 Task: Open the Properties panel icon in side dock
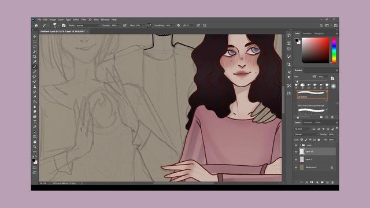[289, 43]
